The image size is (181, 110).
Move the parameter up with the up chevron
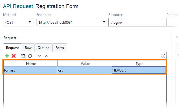[46, 56]
